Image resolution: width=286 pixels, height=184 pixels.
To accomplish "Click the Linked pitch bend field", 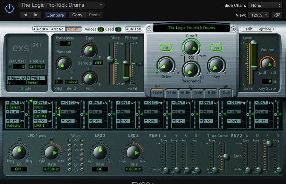I will point(71,82).
